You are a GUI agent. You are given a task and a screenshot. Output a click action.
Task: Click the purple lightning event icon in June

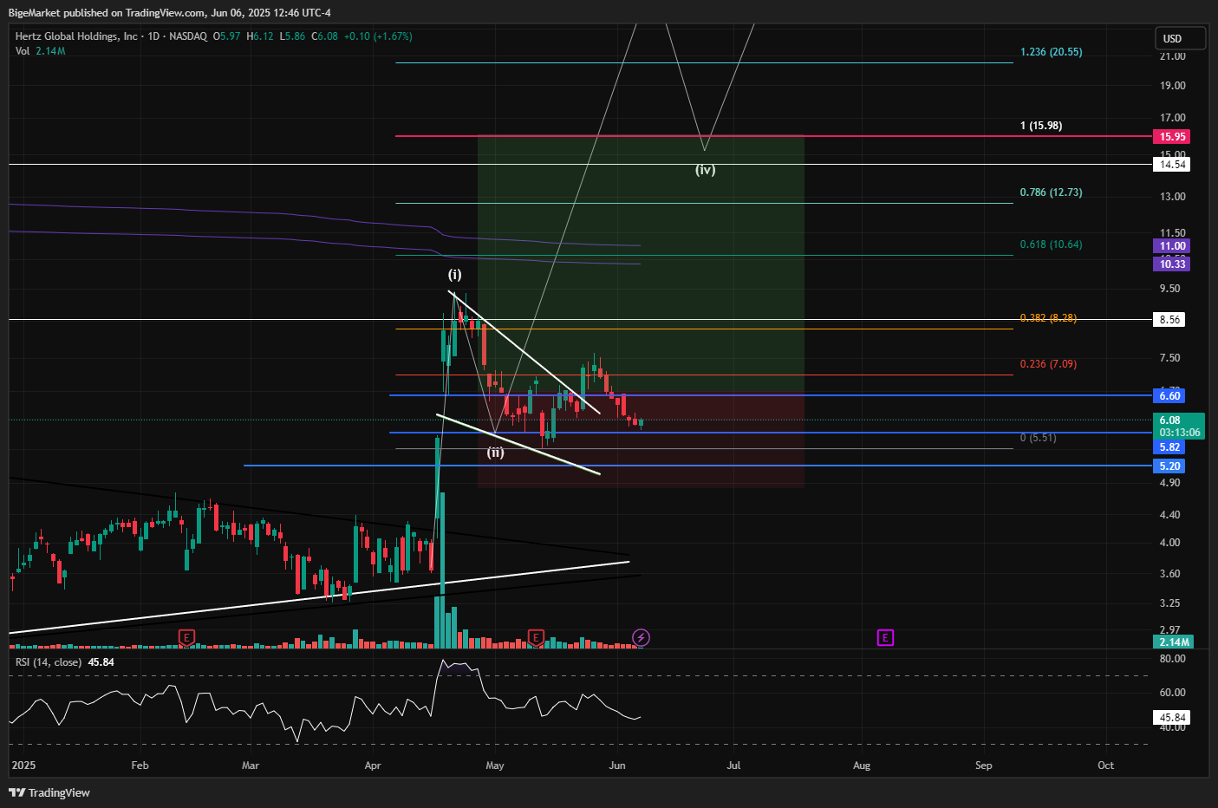tap(641, 638)
